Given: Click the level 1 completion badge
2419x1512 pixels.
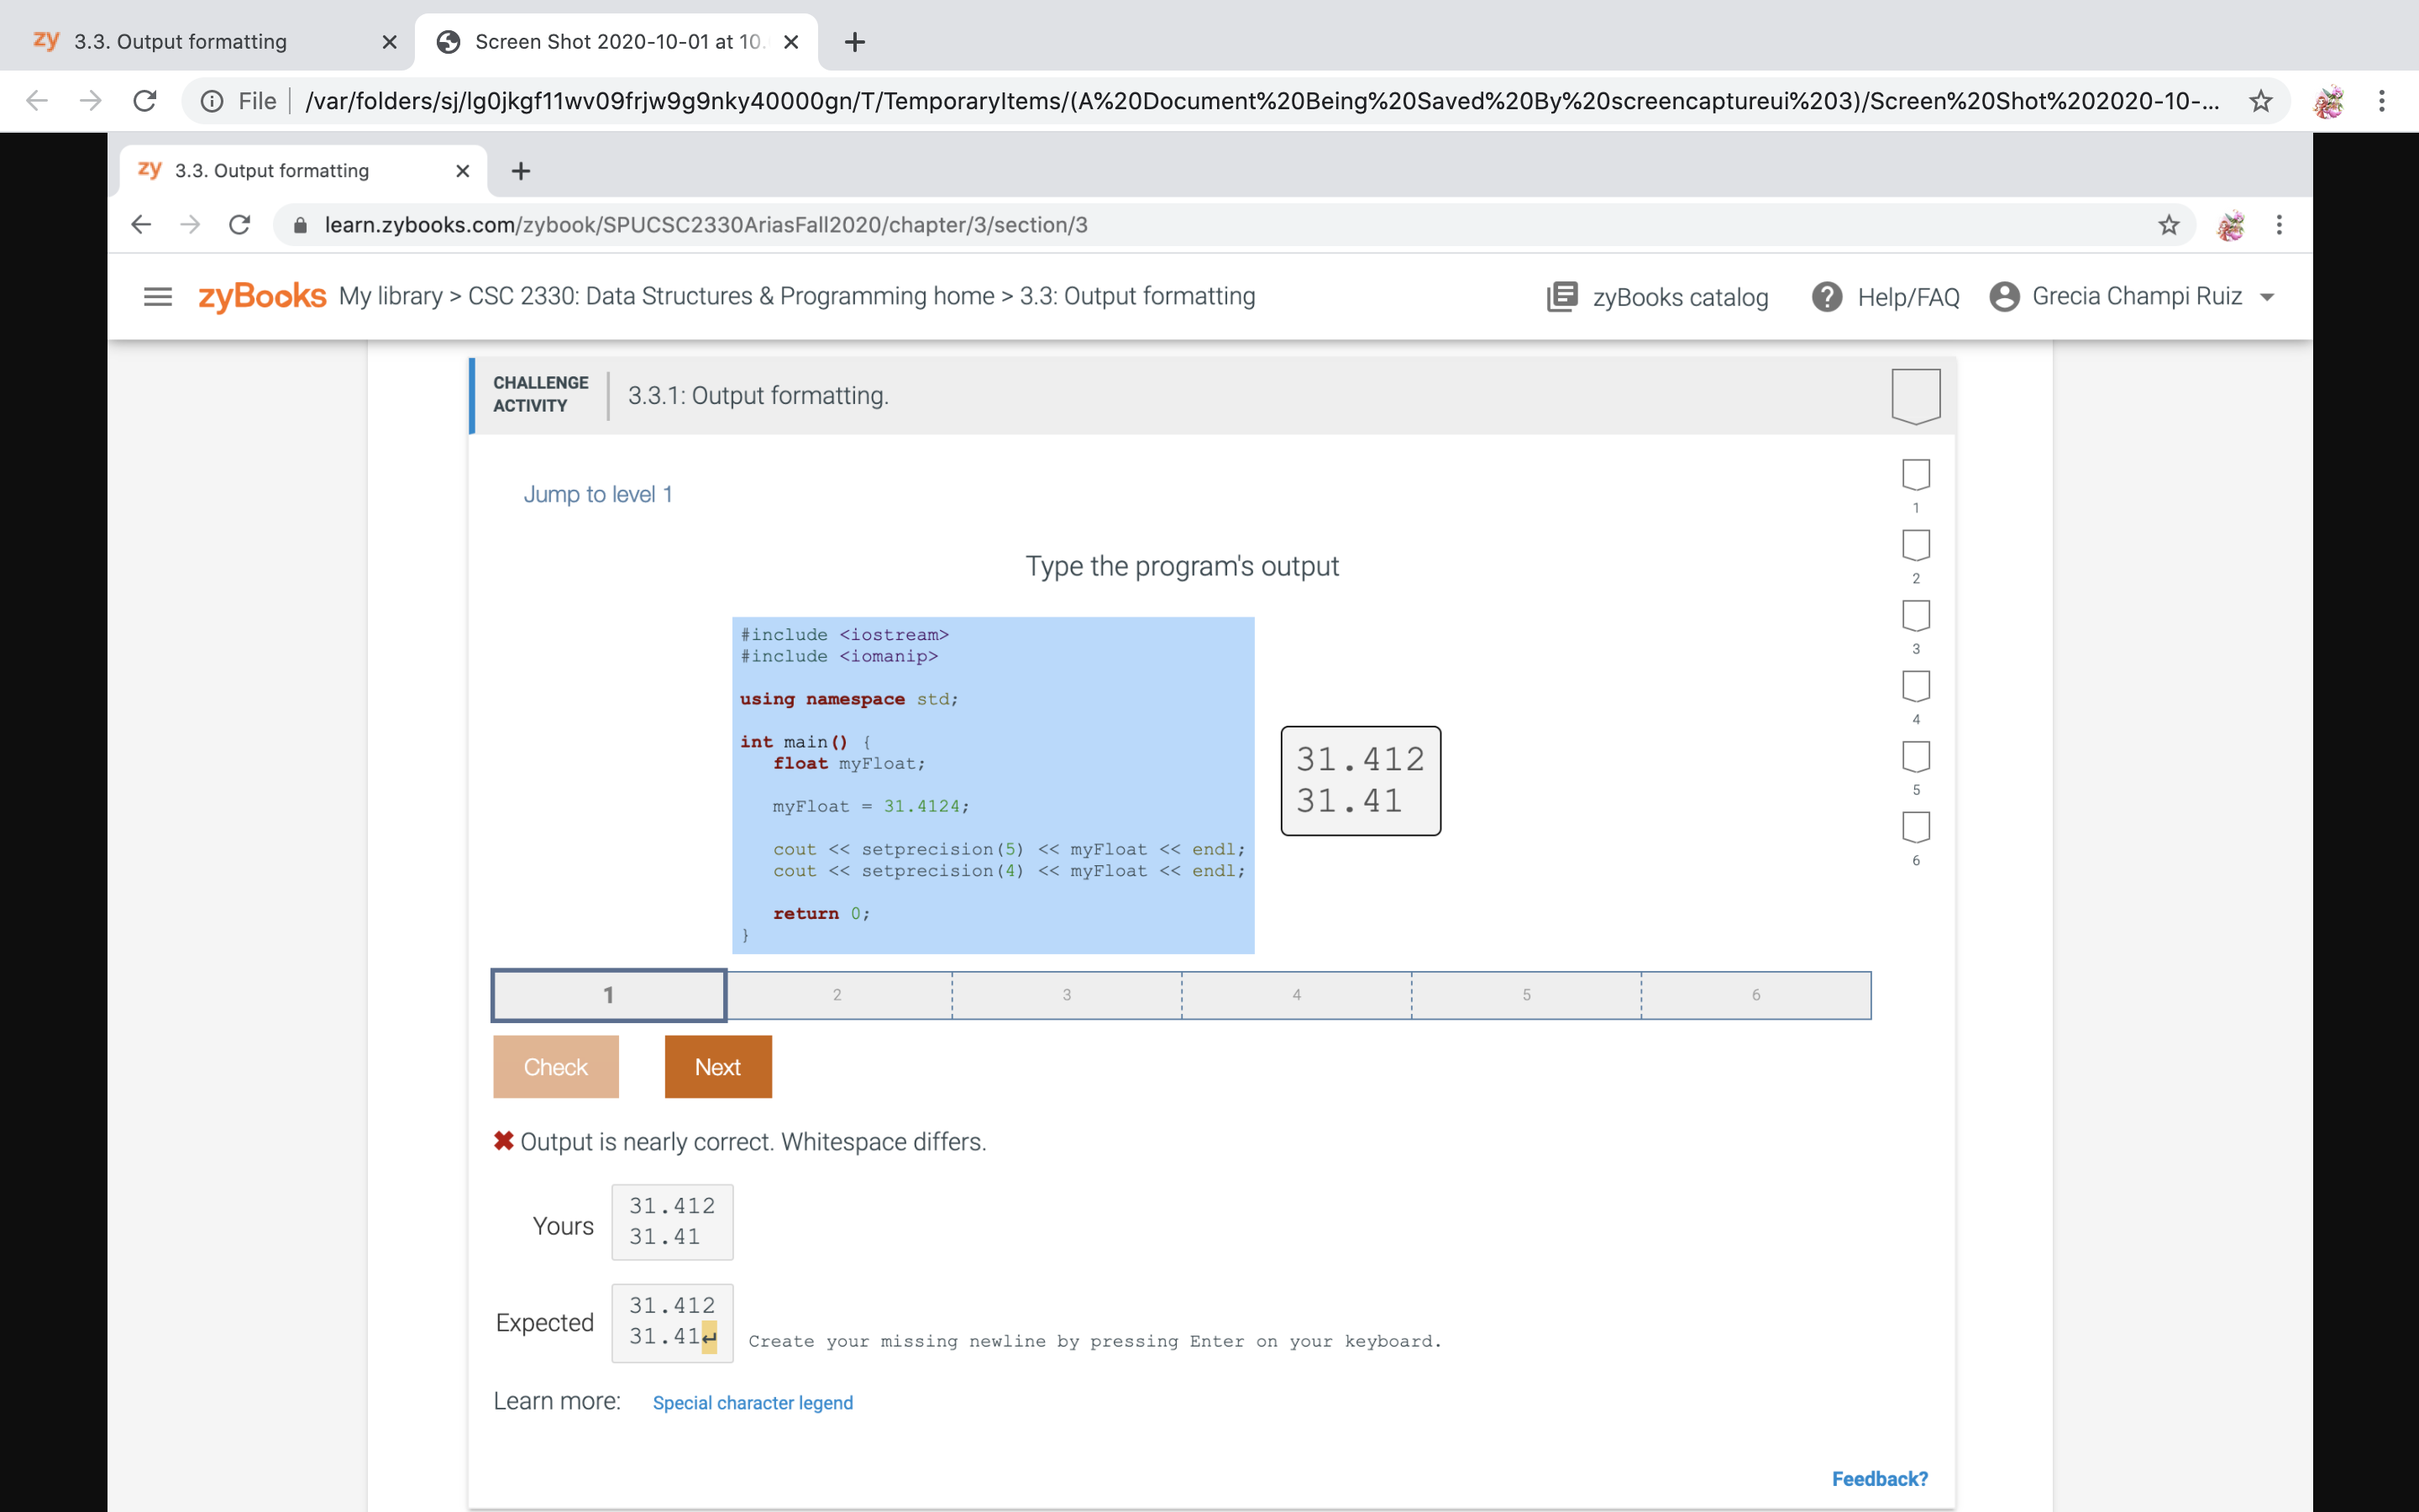Looking at the screenshot, I should tap(1915, 475).
